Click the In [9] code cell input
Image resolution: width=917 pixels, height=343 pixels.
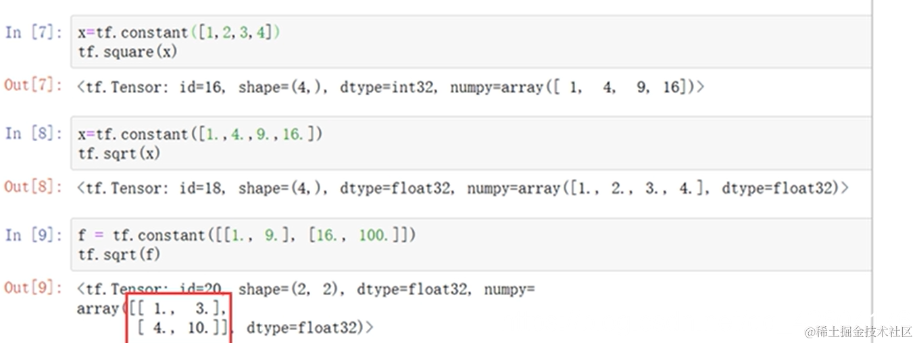471,244
